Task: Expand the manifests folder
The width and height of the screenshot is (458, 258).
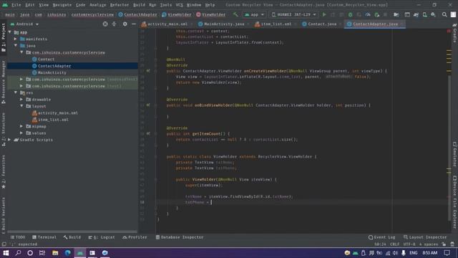Action: click(16, 39)
